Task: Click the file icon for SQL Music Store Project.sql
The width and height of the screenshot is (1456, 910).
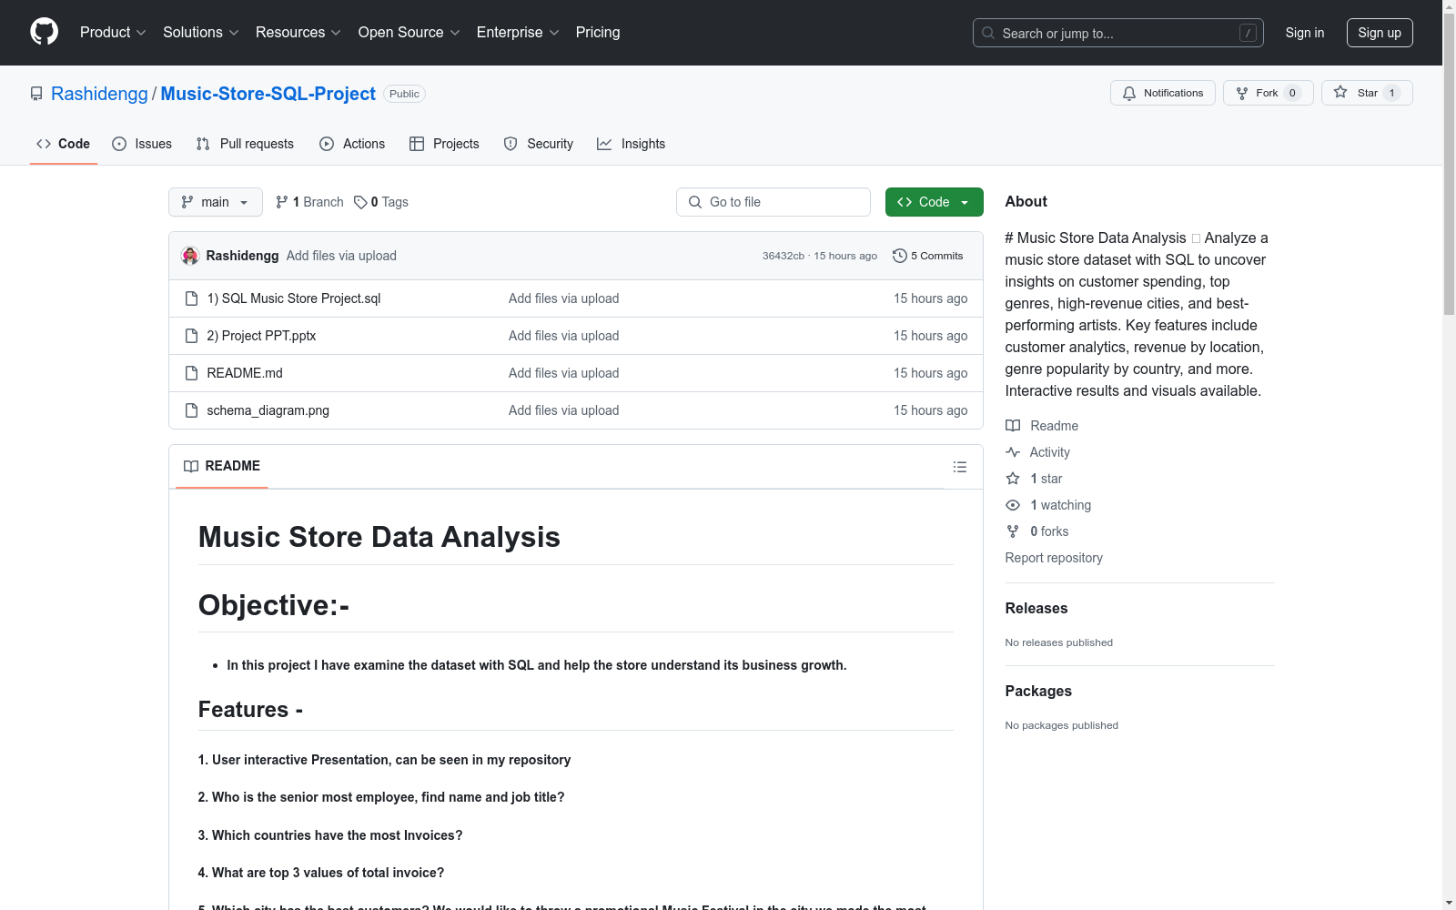Action: pos(191,298)
